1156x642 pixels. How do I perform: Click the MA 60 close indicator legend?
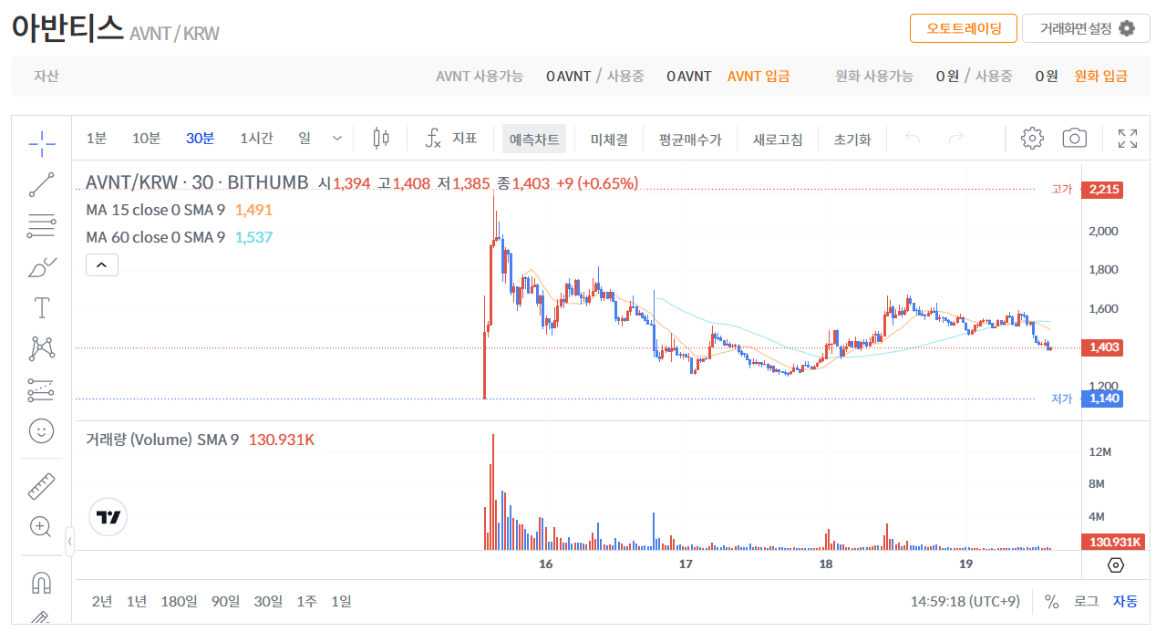(155, 237)
